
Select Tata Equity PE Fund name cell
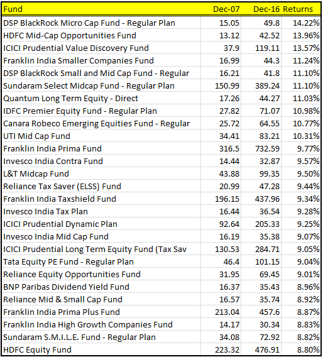click(x=101, y=262)
